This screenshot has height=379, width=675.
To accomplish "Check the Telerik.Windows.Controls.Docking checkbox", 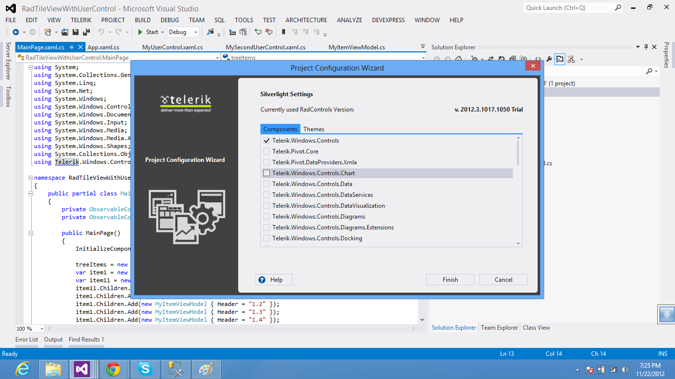I will pos(267,238).
